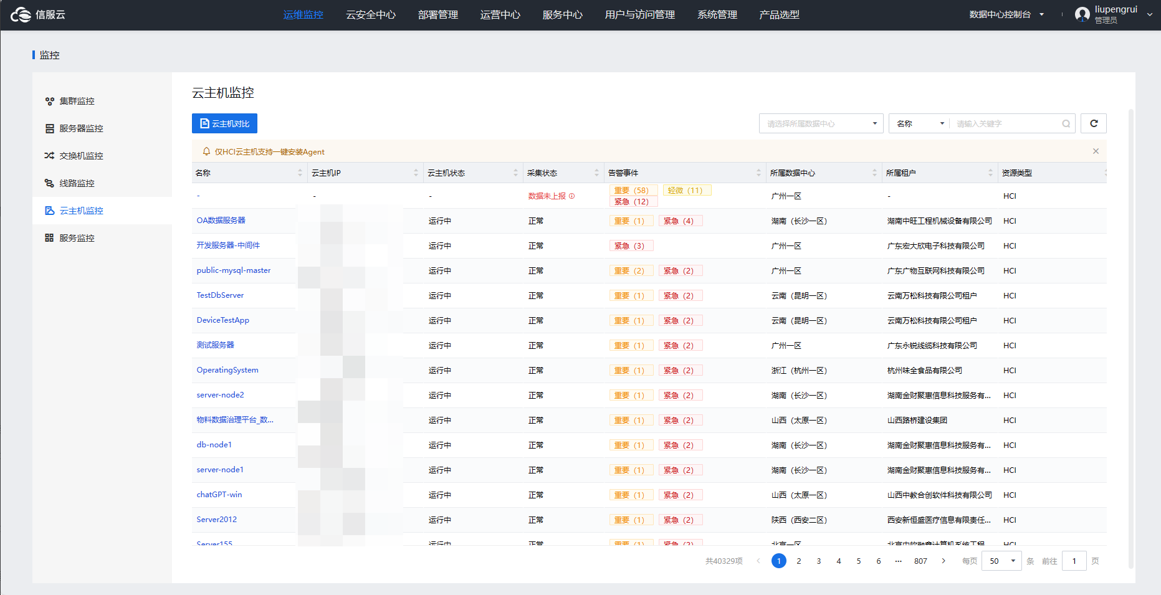Open 部署管理 menu
1161x595 pixels.
pos(438,14)
